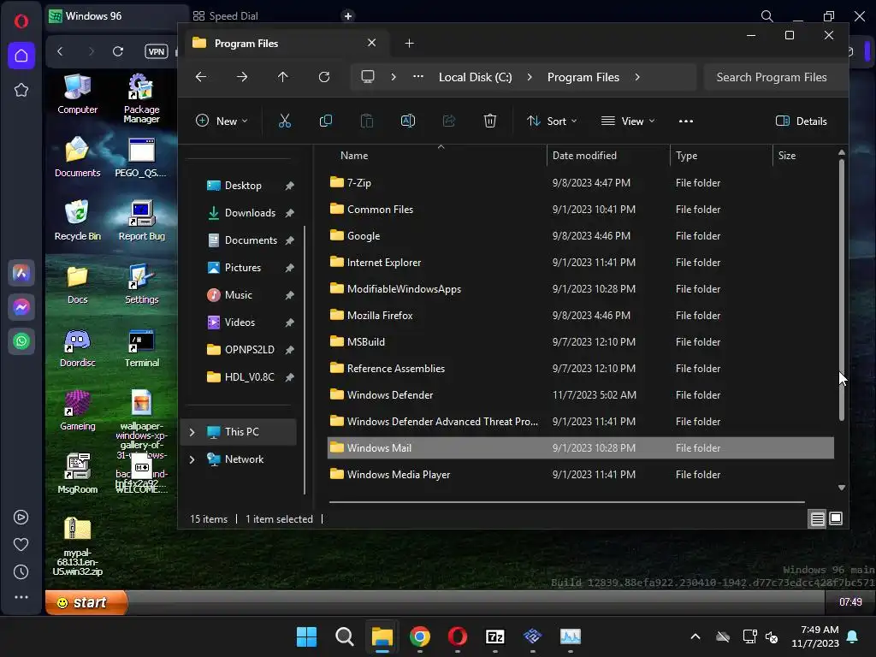Screen dimensions: 876x657
Task: Switch to details list view toggle
Action: click(x=817, y=519)
